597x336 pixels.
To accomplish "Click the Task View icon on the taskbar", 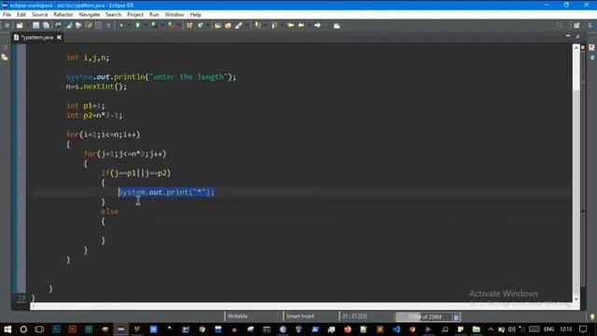I will pyautogui.click(x=39, y=329).
